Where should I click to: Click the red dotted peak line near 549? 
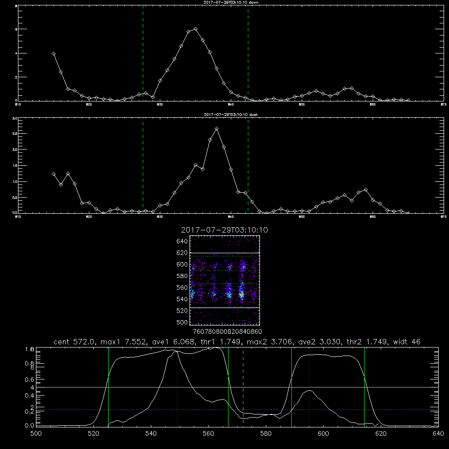pos(177,387)
